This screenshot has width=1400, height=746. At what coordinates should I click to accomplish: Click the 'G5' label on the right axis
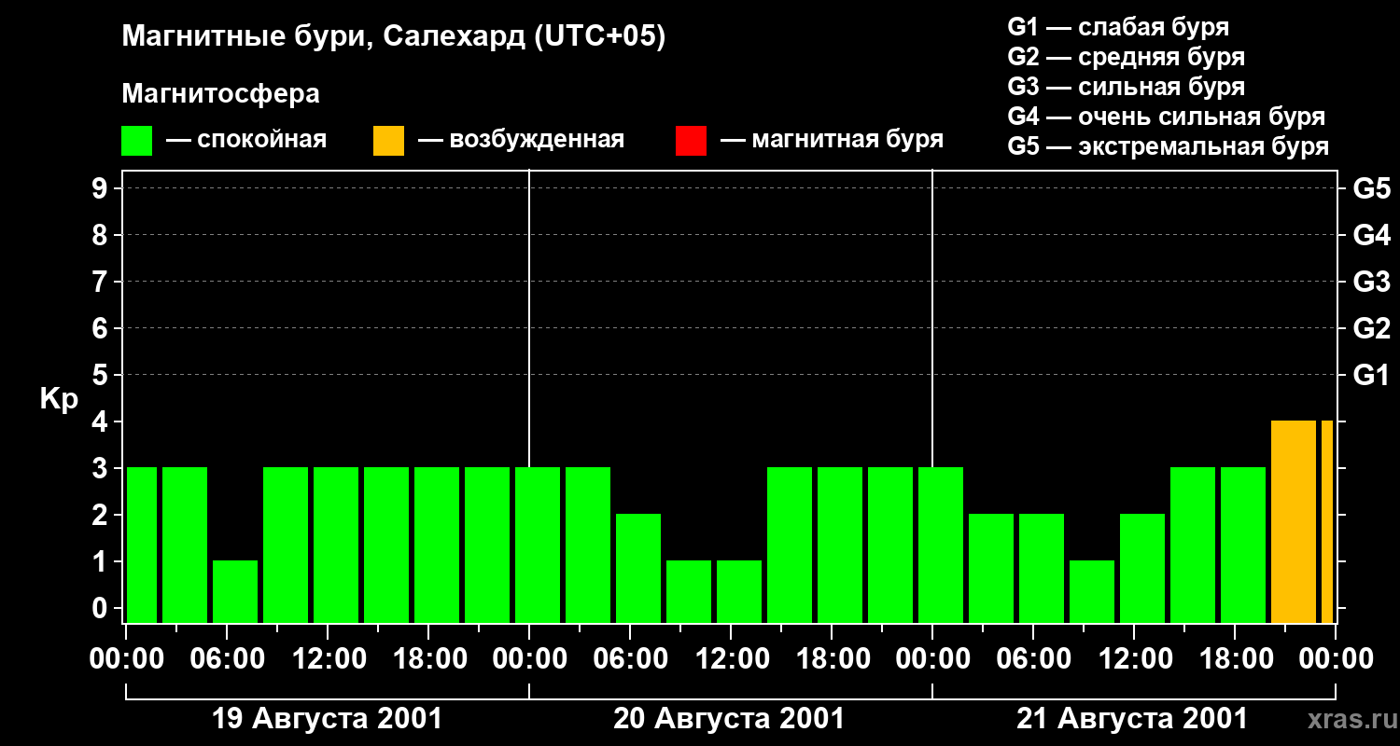(1371, 188)
